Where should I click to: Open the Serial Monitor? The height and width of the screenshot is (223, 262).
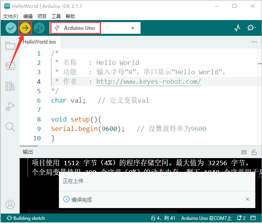(251, 28)
